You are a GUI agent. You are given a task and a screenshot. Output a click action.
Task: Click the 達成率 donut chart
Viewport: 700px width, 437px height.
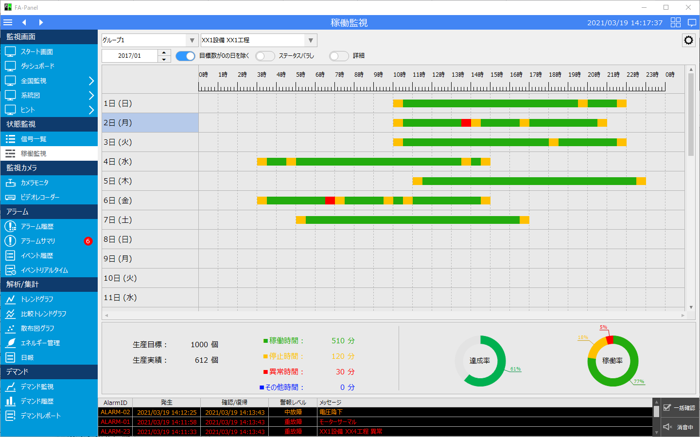coord(480,361)
